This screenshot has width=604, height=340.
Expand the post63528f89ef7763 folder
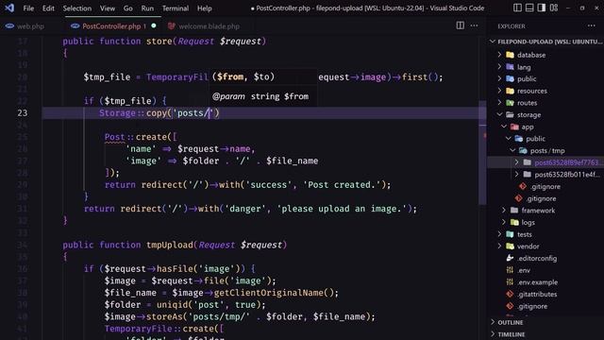pyautogui.click(x=517, y=162)
